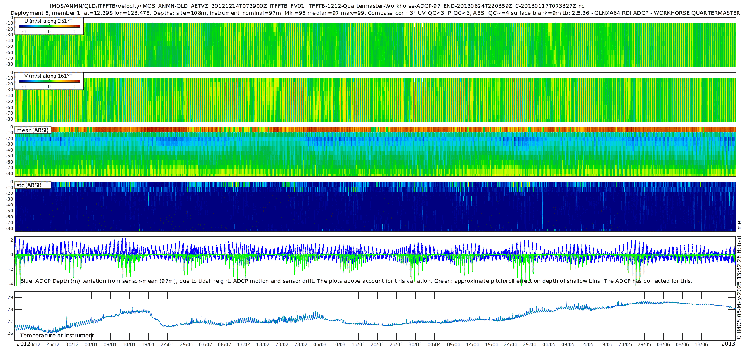Click the 14/01 date tick label

[129, 344]
